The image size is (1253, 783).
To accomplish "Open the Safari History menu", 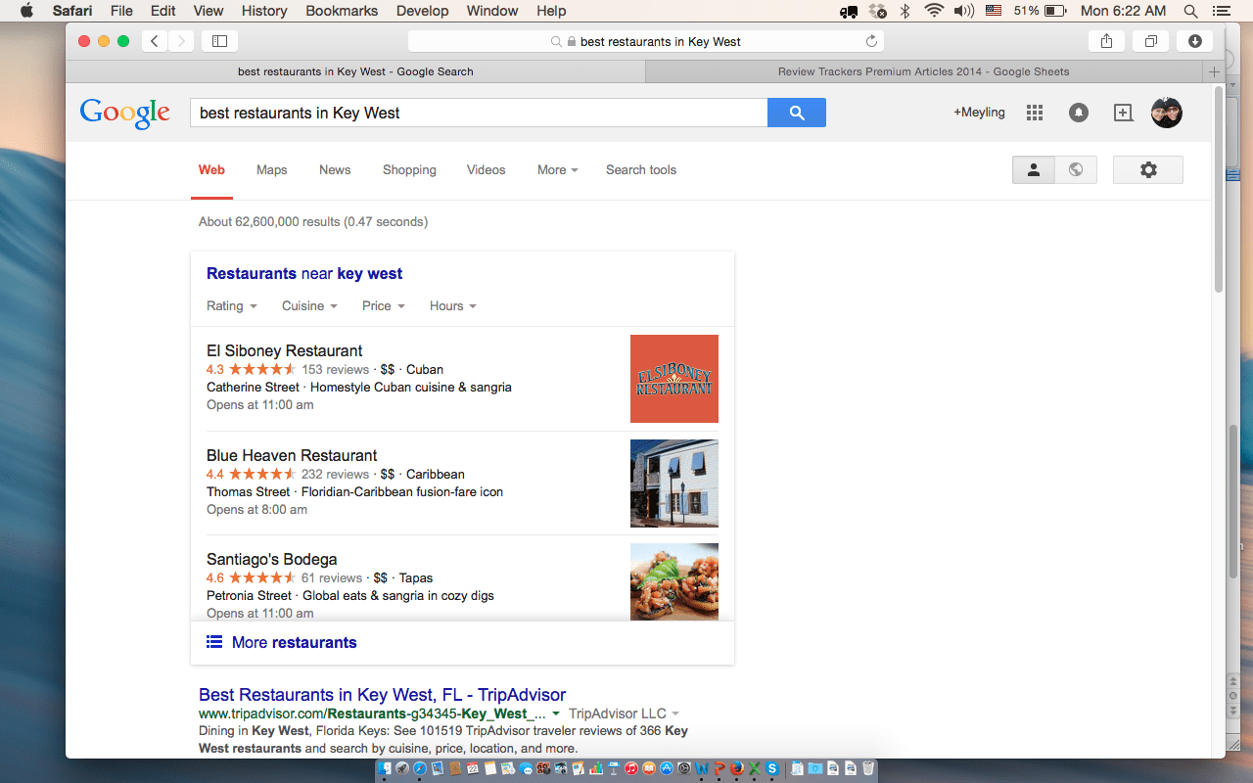I will (264, 11).
